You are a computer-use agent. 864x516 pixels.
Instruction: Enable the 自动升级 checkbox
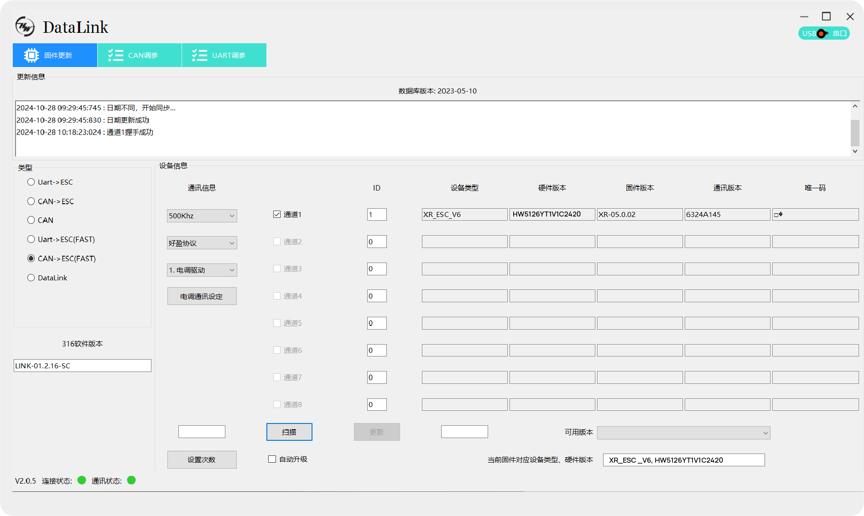click(x=272, y=459)
